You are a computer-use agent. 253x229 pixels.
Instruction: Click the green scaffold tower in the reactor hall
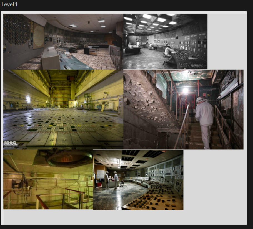[x=89, y=102]
